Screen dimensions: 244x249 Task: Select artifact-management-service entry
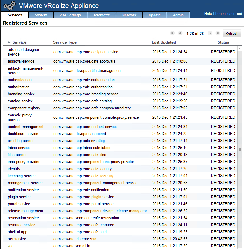coord(120,70)
